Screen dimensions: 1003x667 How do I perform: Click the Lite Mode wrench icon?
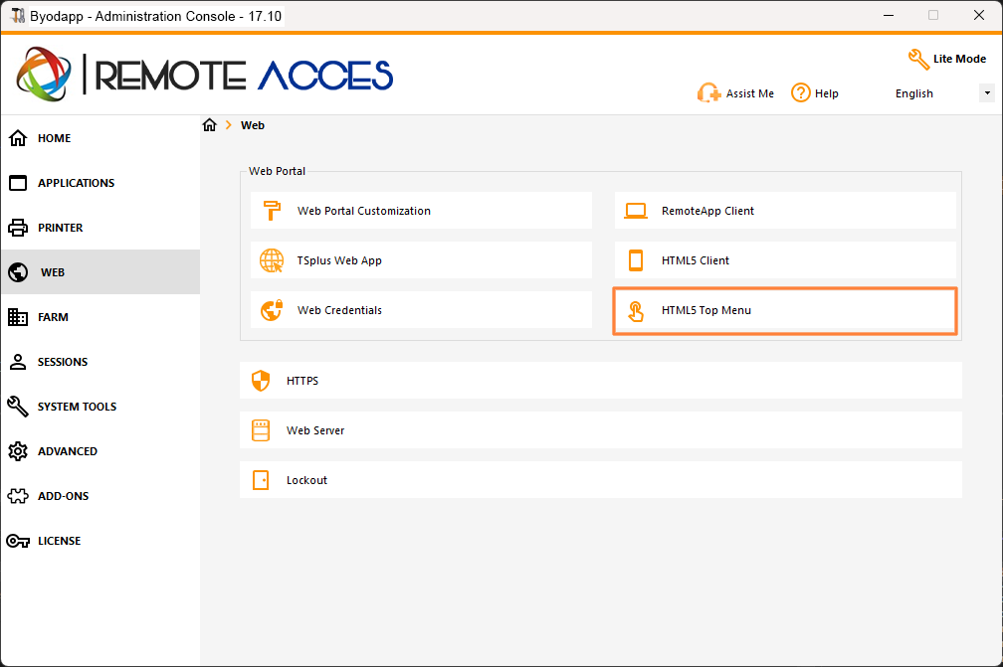coord(918,60)
